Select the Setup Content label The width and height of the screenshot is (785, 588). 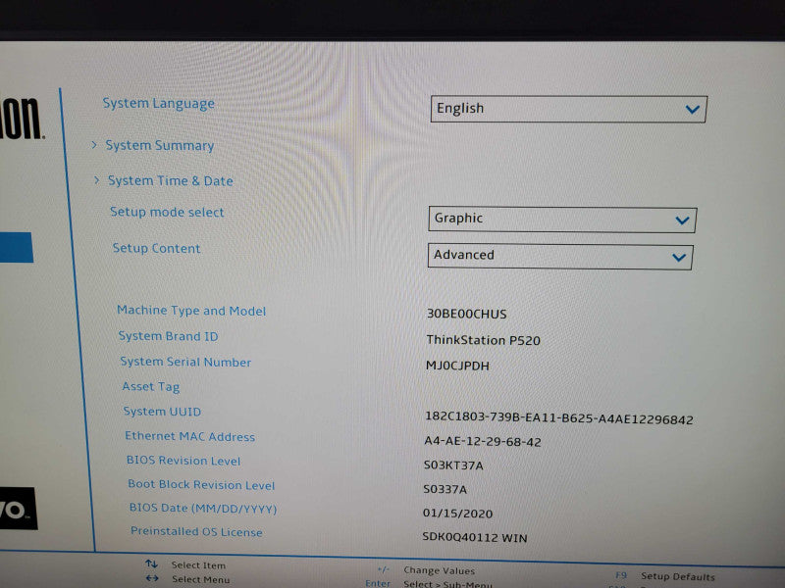(157, 248)
